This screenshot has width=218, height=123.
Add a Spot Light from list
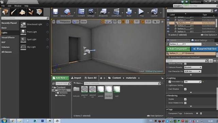[34, 40]
